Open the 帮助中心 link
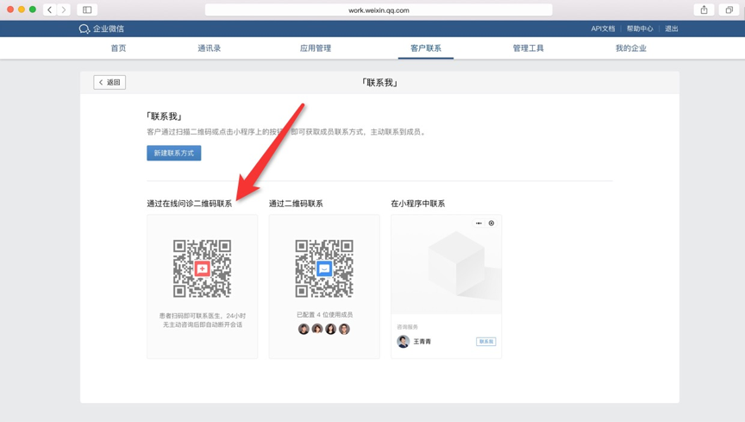Image resolution: width=745 pixels, height=422 pixels. click(x=640, y=28)
